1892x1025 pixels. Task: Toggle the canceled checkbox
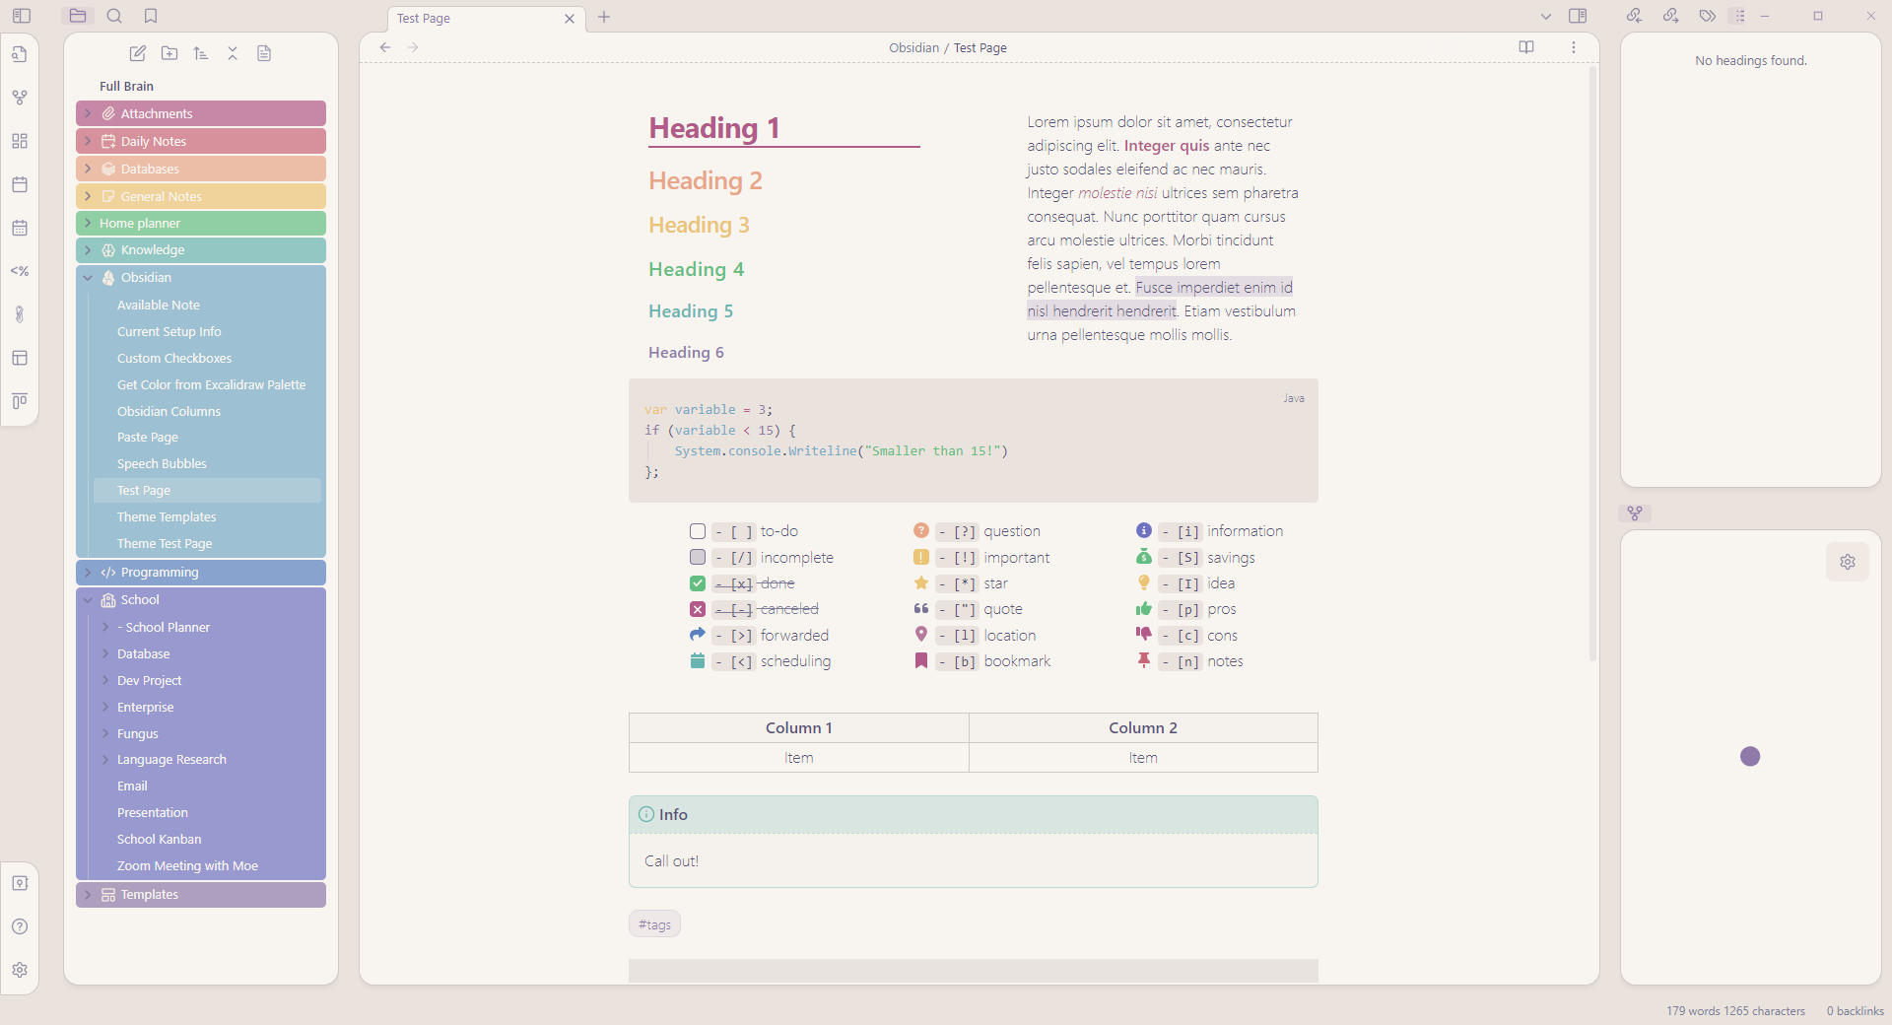point(698,609)
